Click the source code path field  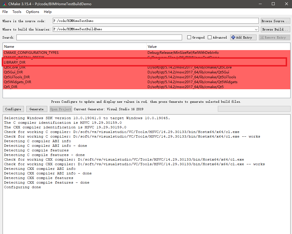(x=156, y=21)
